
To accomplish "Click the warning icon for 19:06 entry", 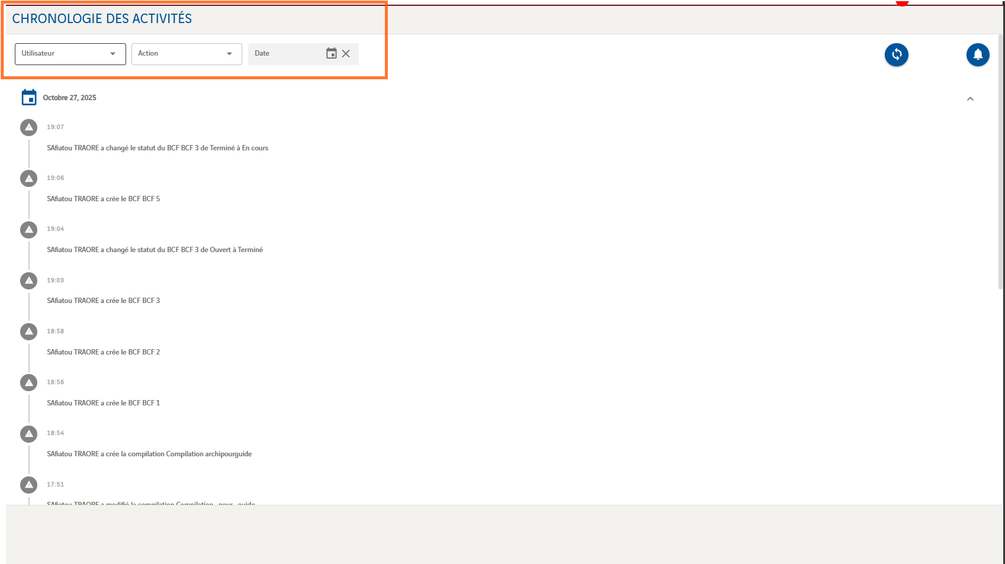I will click(28, 178).
